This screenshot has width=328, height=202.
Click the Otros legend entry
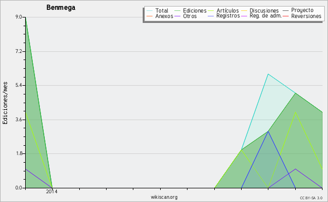click(x=190, y=16)
